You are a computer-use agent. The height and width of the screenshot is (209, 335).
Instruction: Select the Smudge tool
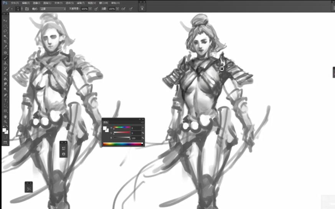tap(5, 84)
